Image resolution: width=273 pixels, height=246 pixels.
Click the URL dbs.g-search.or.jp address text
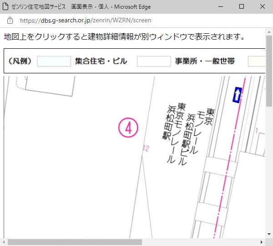coord(86,20)
